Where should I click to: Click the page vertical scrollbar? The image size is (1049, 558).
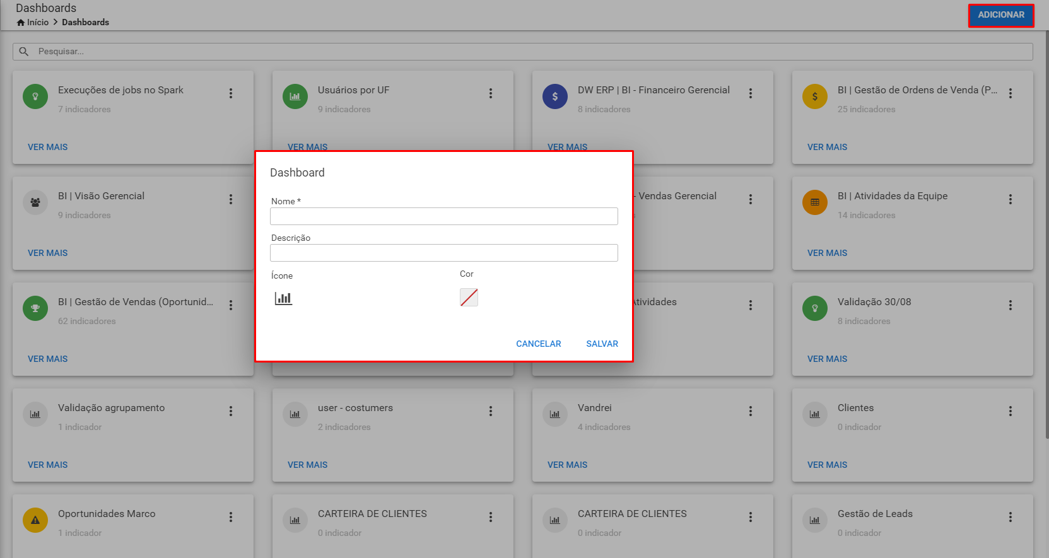pos(1046,233)
